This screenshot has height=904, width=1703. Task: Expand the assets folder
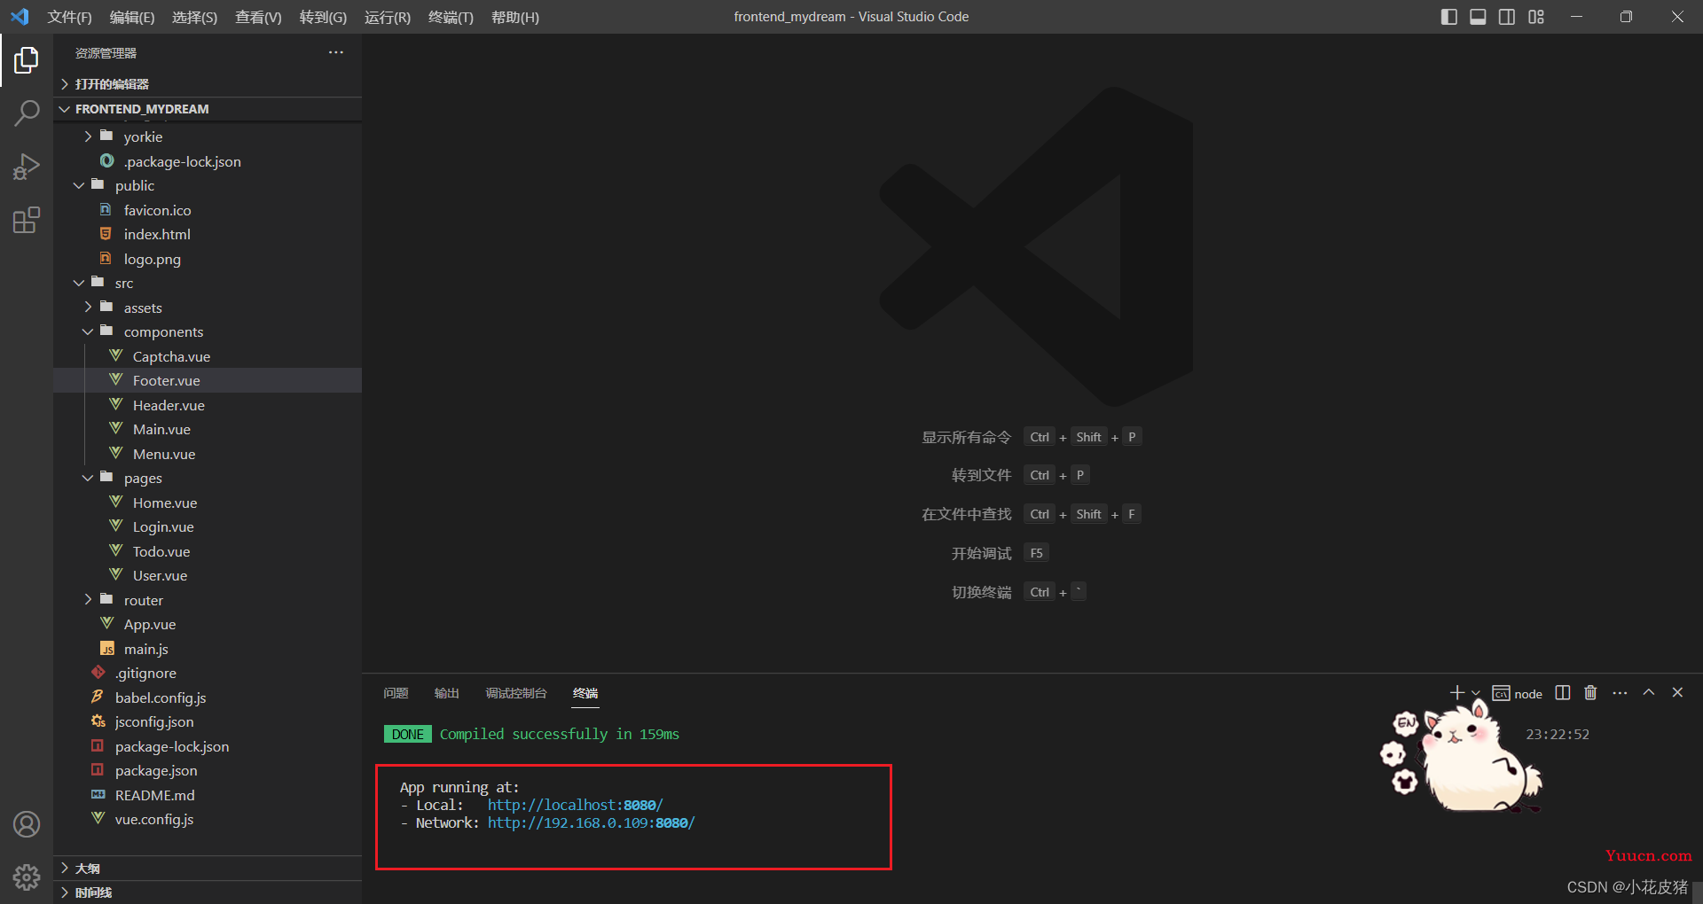point(208,308)
